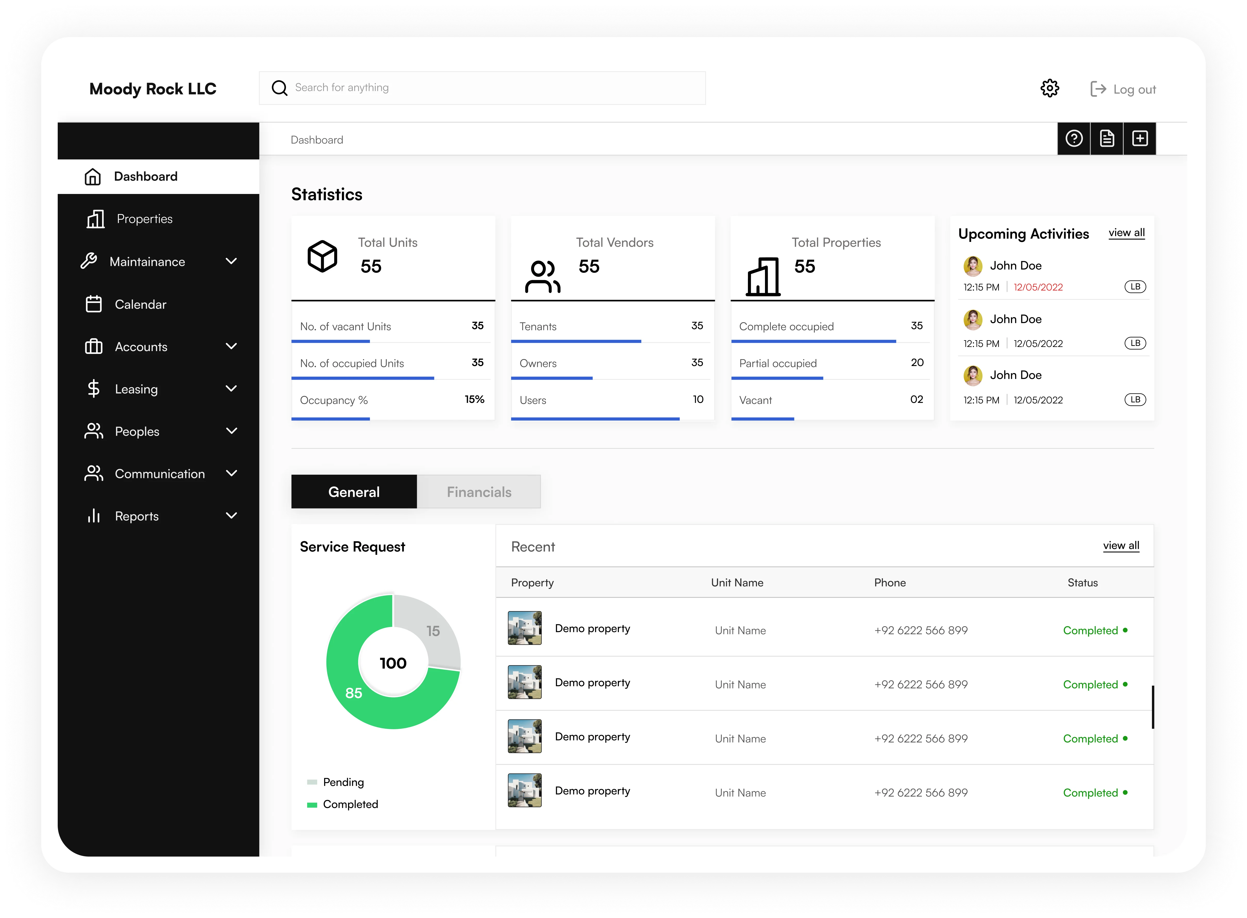The height and width of the screenshot is (918, 1247).
Task: Expand the Maintainance menu chevron
Action: pos(231,261)
